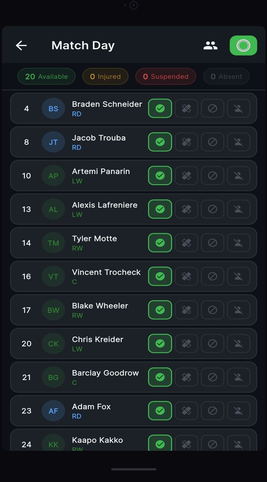The height and width of the screenshot is (482, 267).
Task: Open the team roster people icon
Action: coord(210,45)
